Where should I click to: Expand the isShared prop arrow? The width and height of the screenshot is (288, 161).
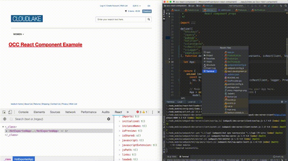[x=120, y=135]
